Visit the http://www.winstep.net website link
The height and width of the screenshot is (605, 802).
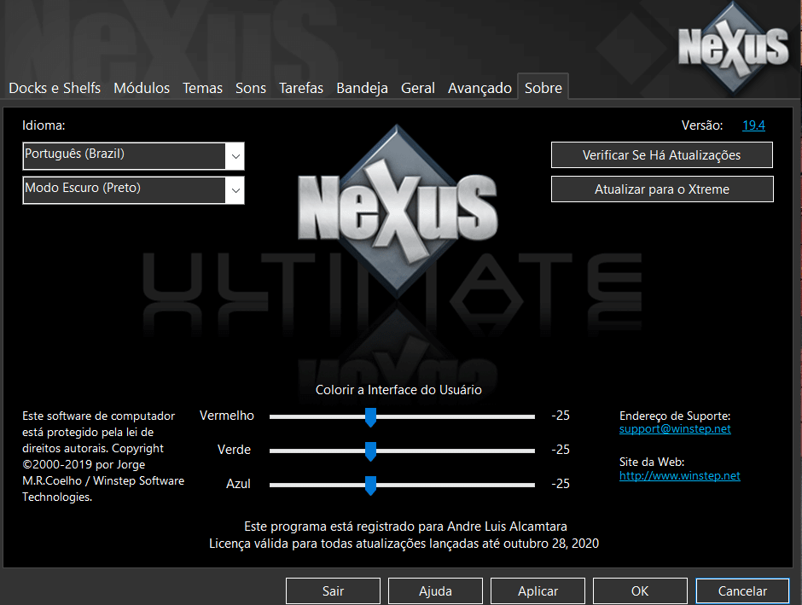click(679, 475)
